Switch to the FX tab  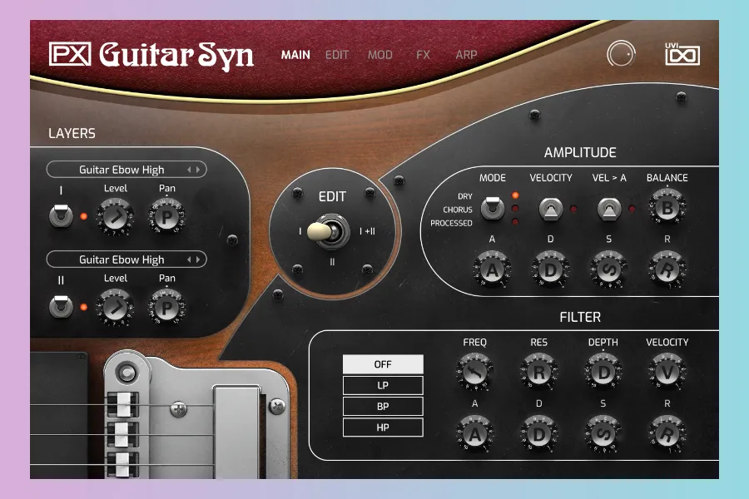pyautogui.click(x=423, y=55)
